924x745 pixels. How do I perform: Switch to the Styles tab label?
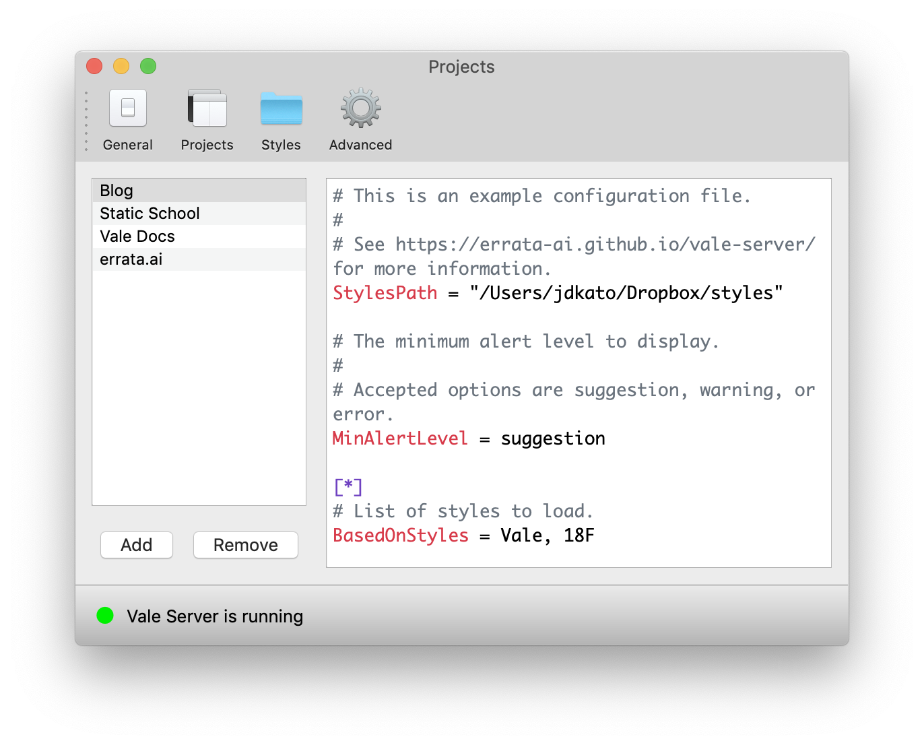(282, 145)
